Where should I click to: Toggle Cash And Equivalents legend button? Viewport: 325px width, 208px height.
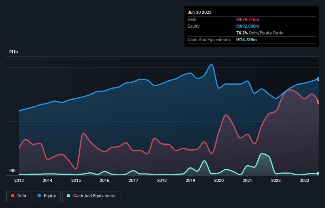(91, 196)
